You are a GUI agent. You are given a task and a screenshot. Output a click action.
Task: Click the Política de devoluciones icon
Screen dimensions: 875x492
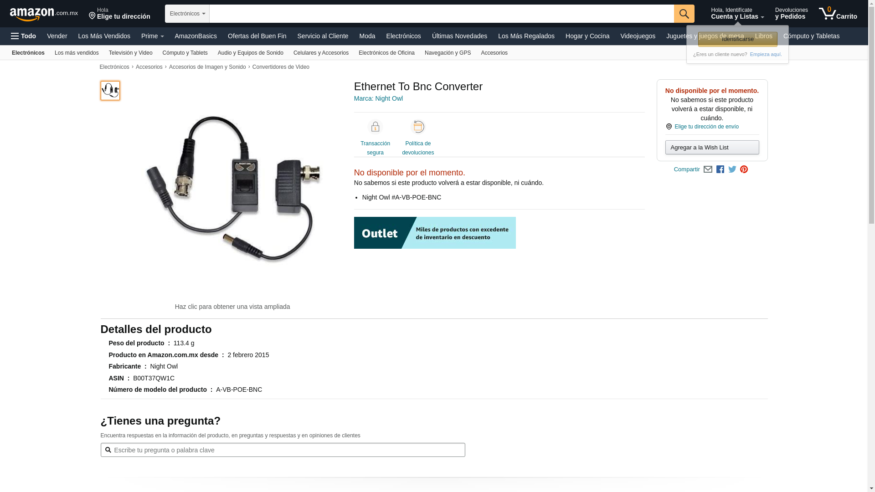[418, 127]
